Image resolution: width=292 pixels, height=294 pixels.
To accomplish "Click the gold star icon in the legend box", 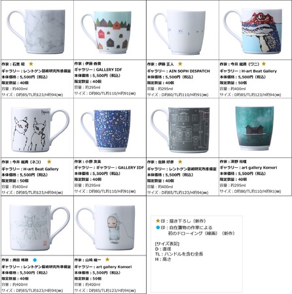I will 158,221.
